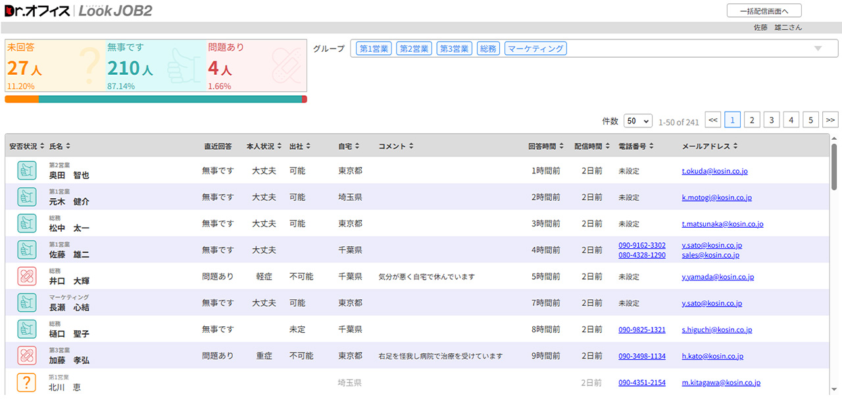This screenshot has width=842, height=407.
Task: Sort by コメント column header
Action: (396, 146)
